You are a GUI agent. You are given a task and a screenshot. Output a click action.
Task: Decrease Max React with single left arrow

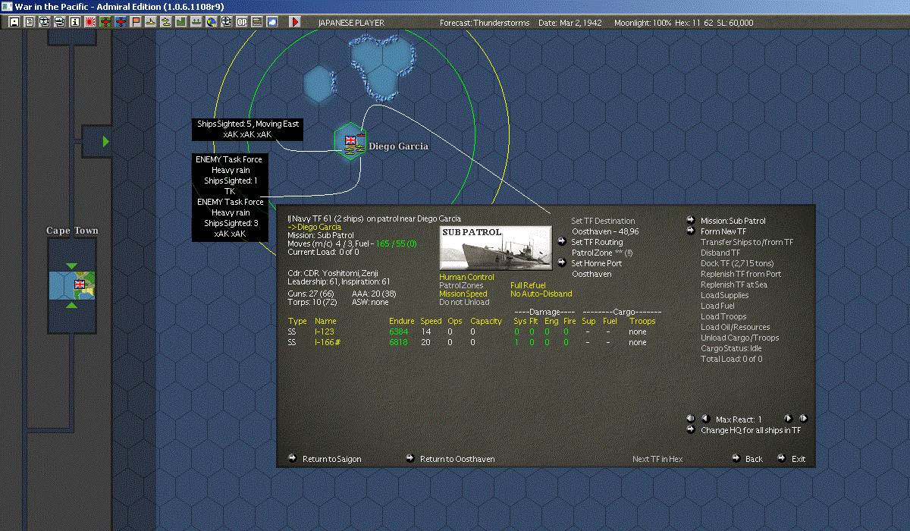(x=704, y=419)
